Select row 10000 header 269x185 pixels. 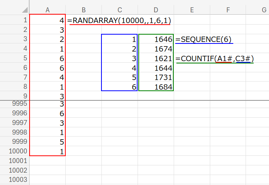click(x=15, y=151)
